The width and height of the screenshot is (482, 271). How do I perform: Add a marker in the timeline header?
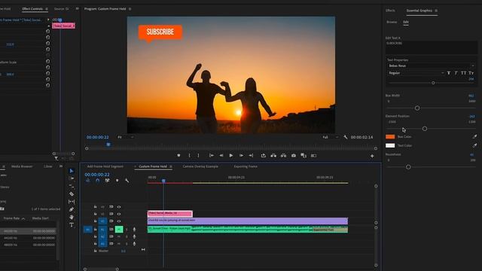click(117, 181)
